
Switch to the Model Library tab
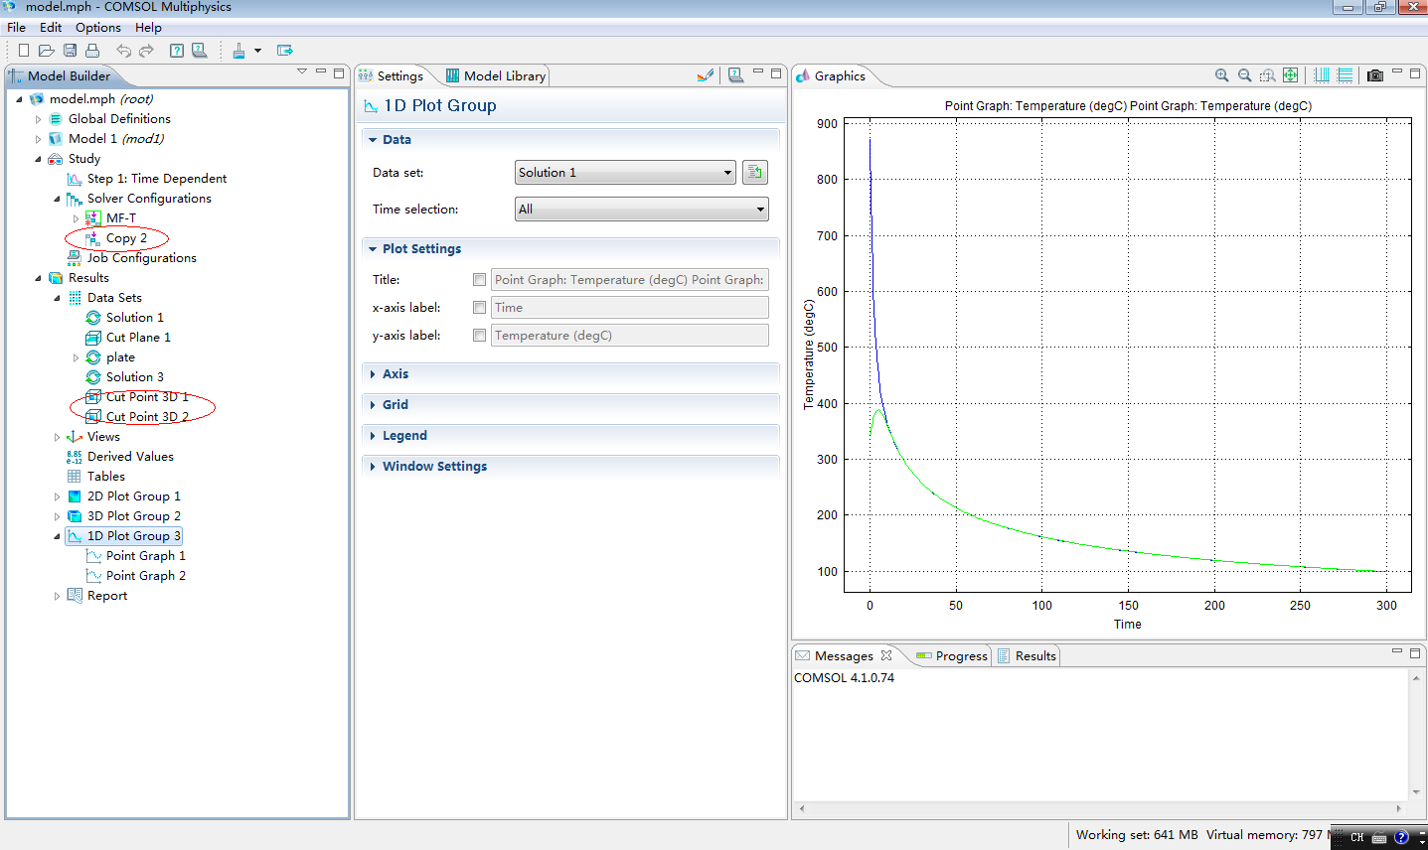(495, 75)
